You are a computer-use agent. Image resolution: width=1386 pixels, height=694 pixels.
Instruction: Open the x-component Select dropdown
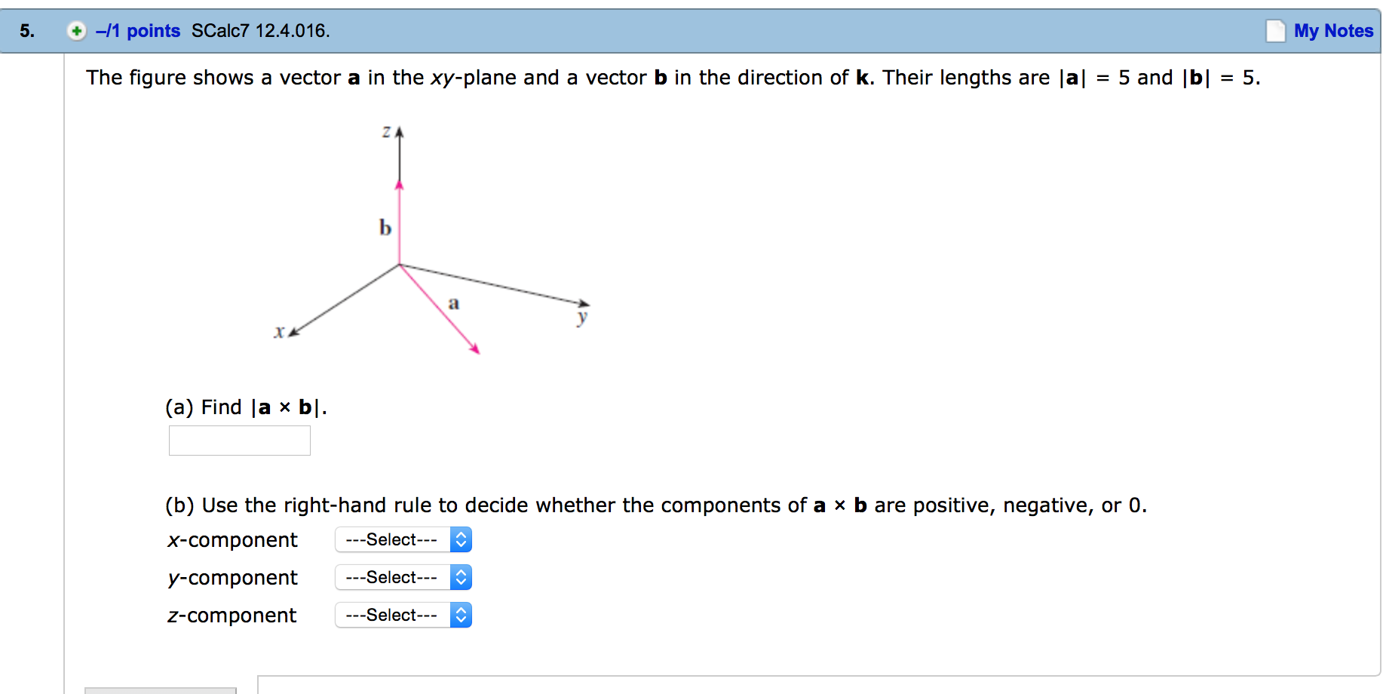(x=403, y=540)
